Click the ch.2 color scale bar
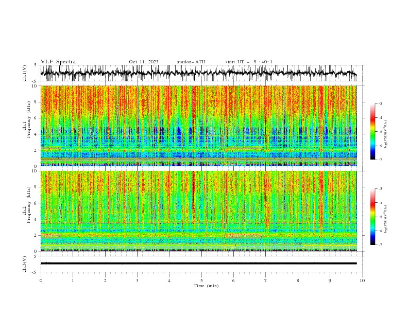Image resolution: width=408 pixels, height=315 pixels. (x=372, y=217)
